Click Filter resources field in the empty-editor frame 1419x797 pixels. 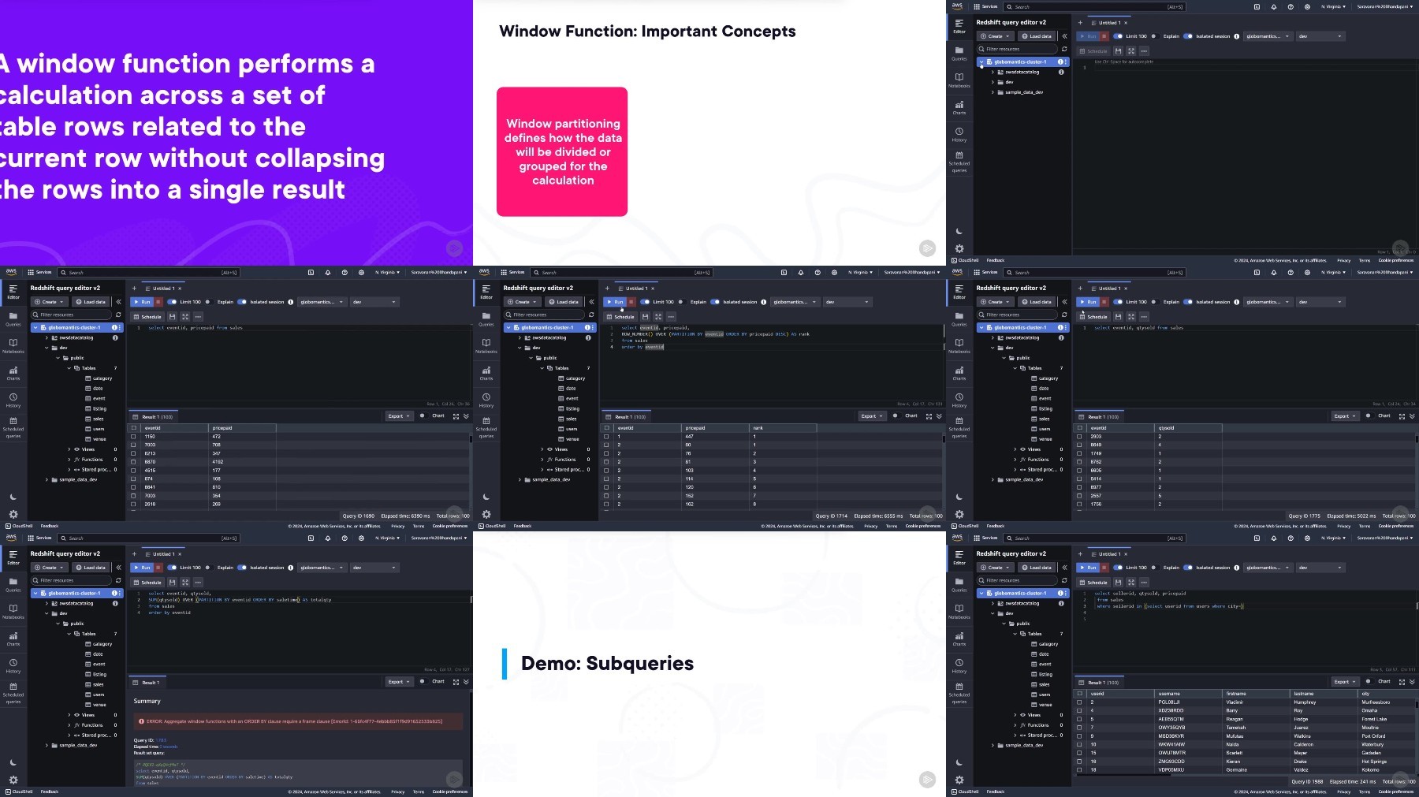[1015, 49]
